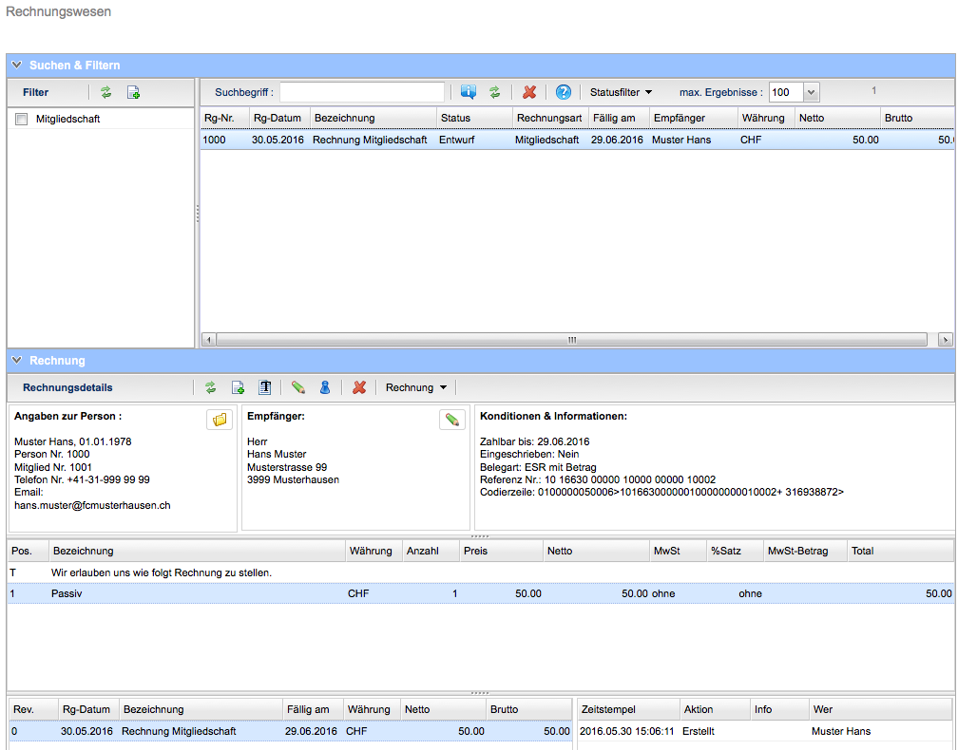Screen dimensions: 958x750
Task: Click the Zeitstempel column header
Action: 629,709
